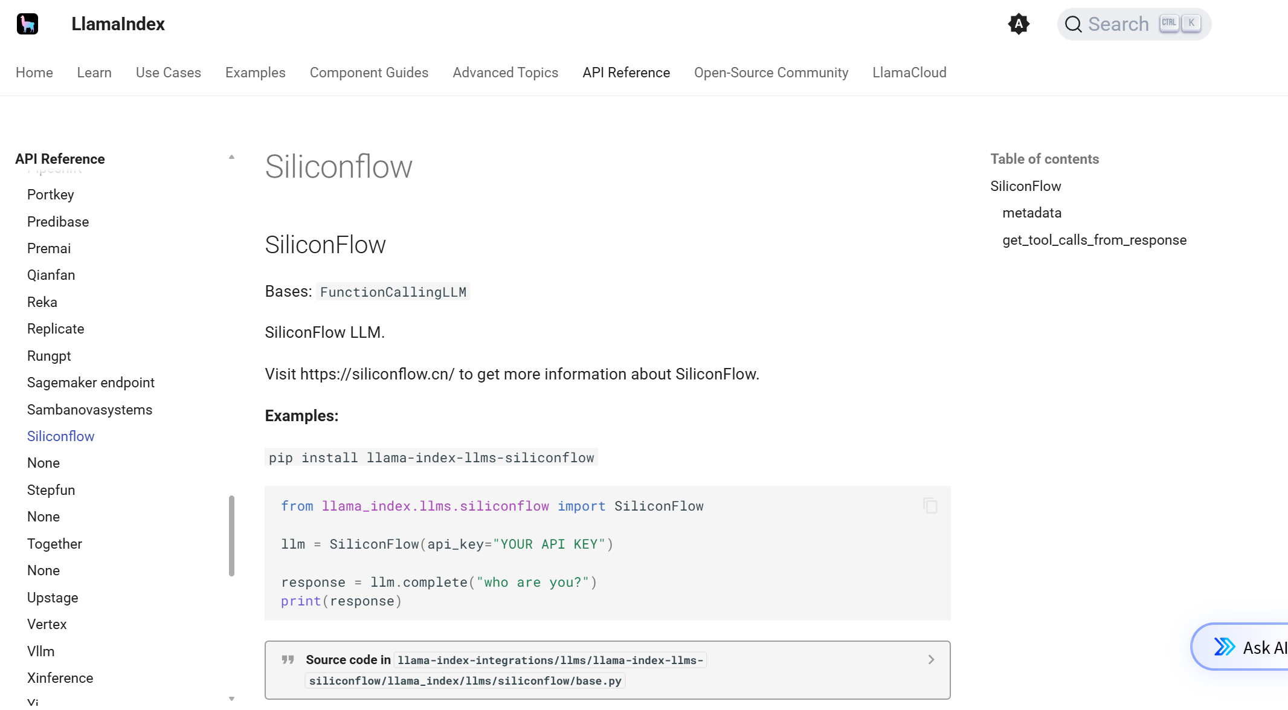Click the magnifying glass search icon
The width and height of the screenshot is (1288, 710).
tap(1073, 24)
